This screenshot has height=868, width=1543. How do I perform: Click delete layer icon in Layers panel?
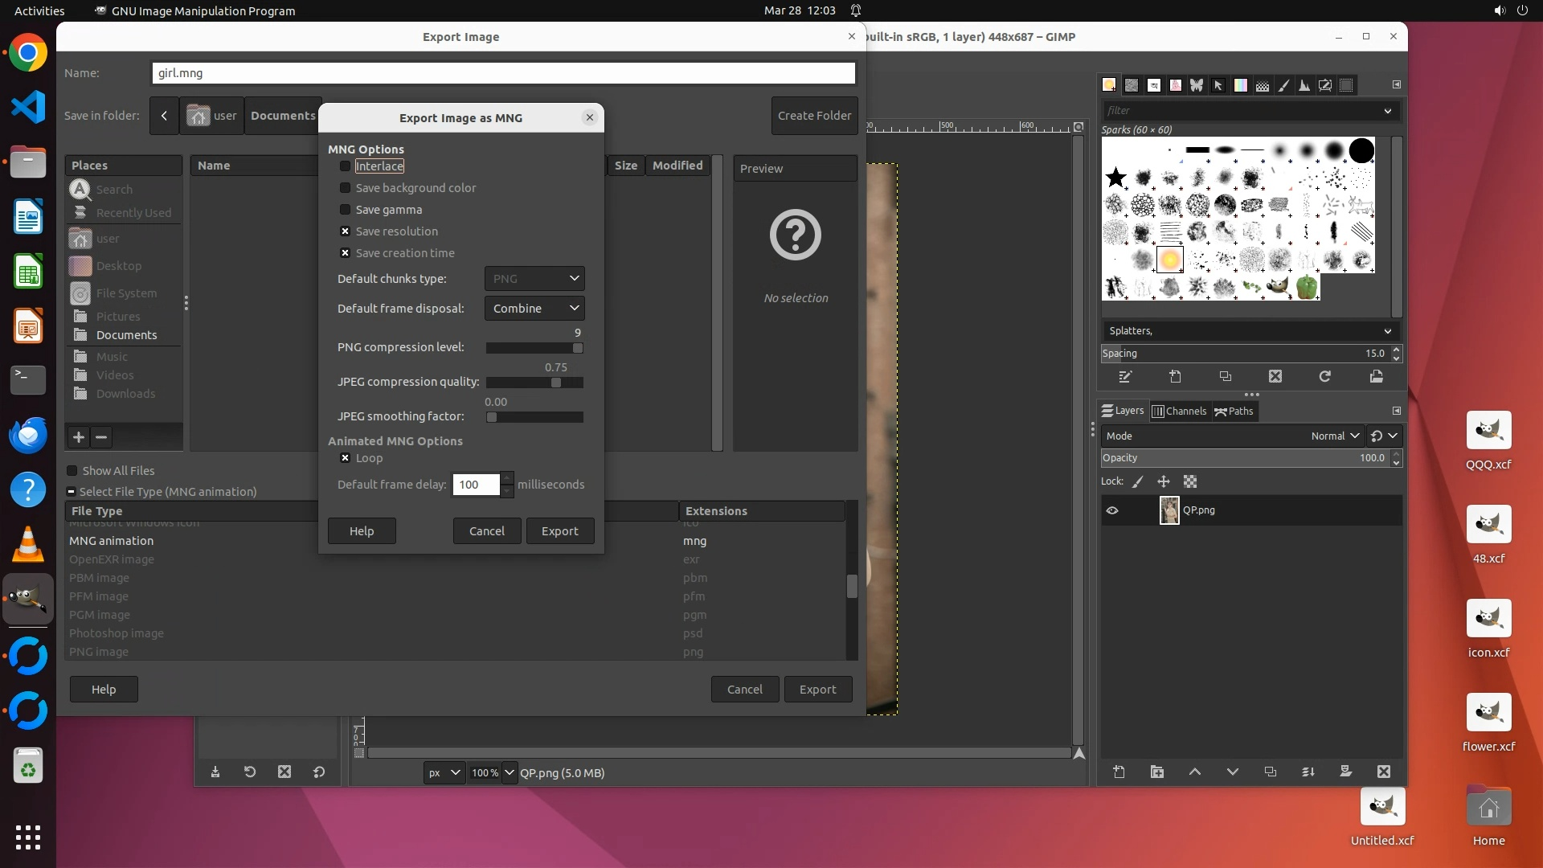[x=1383, y=772]
